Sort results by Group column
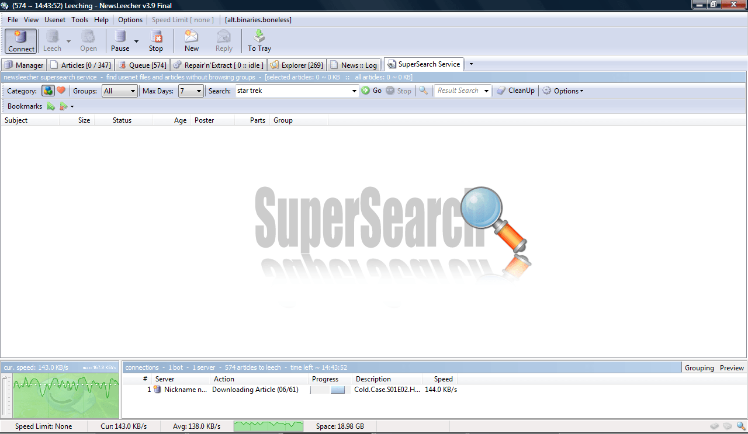 [299, 120]
